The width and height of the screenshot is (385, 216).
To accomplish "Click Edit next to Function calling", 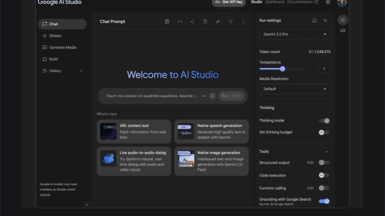I will [x=310, y=188].
